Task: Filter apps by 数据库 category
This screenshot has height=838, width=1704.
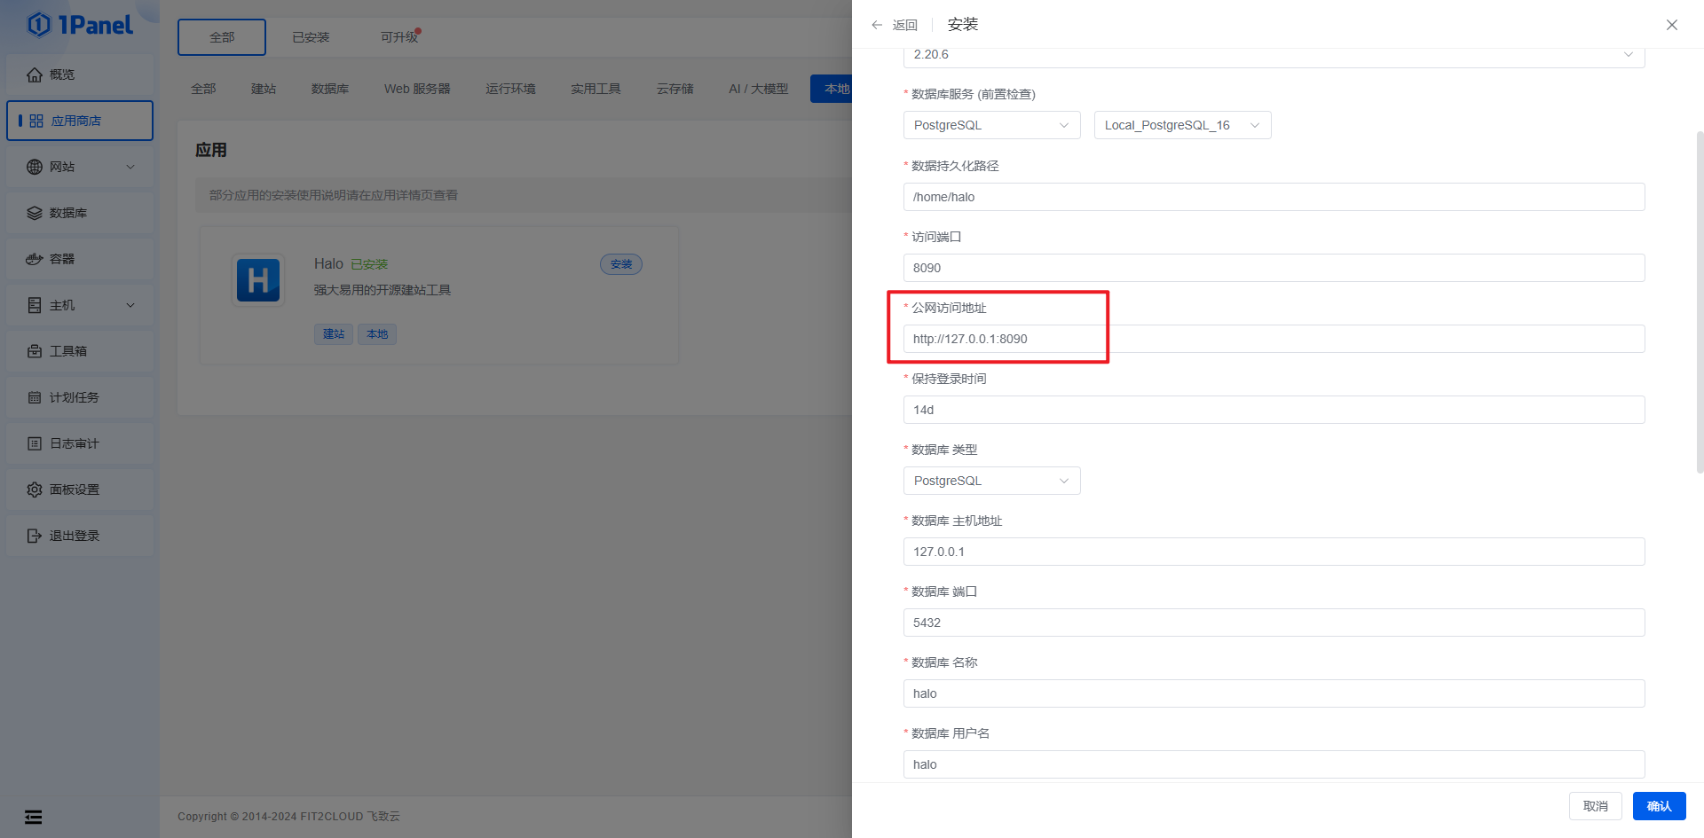Action: 330,89
